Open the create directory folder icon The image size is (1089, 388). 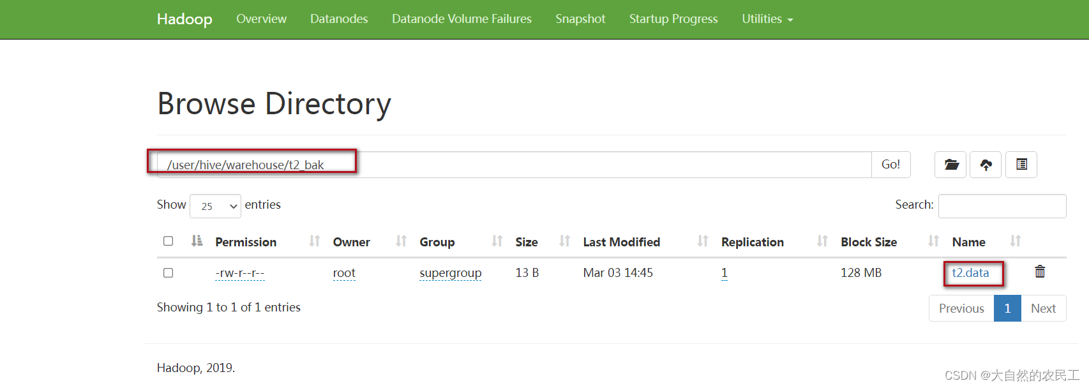click(x=950, y=165)
